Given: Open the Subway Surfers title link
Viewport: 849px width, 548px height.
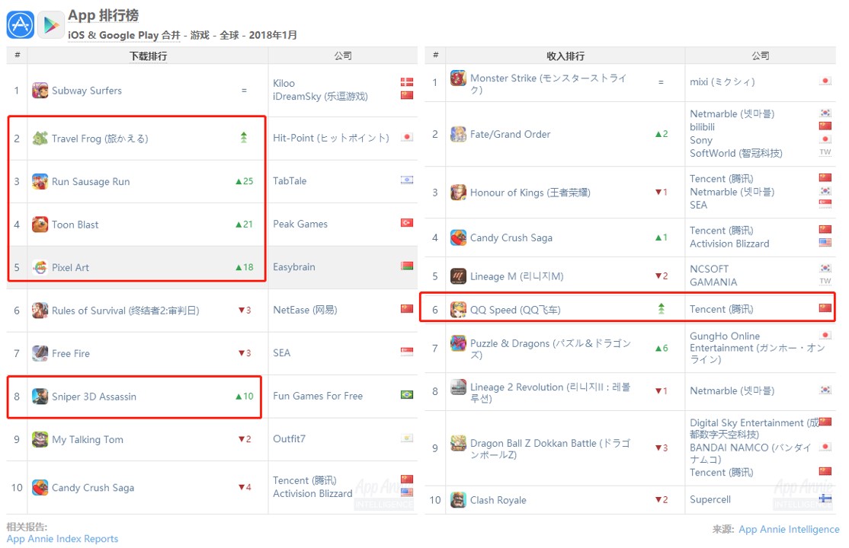Looking at the screenshot, I should click(87, 91).
